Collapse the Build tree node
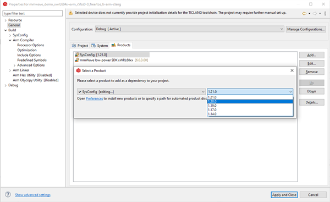 point(5,30)
